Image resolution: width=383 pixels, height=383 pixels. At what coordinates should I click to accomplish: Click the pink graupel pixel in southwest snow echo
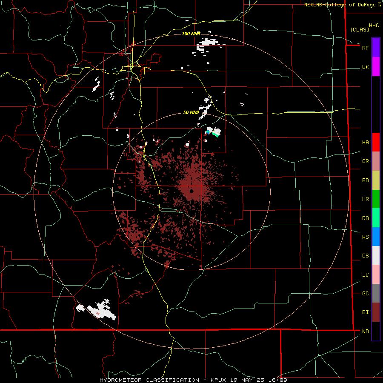(98, 313)
